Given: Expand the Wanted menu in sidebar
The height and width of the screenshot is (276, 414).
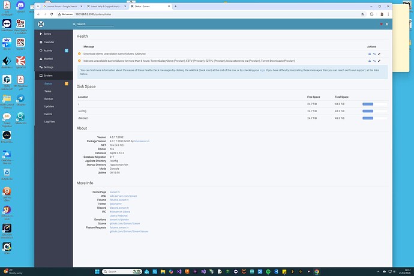Looking at the screenshot, I should [x=49, y=59].
